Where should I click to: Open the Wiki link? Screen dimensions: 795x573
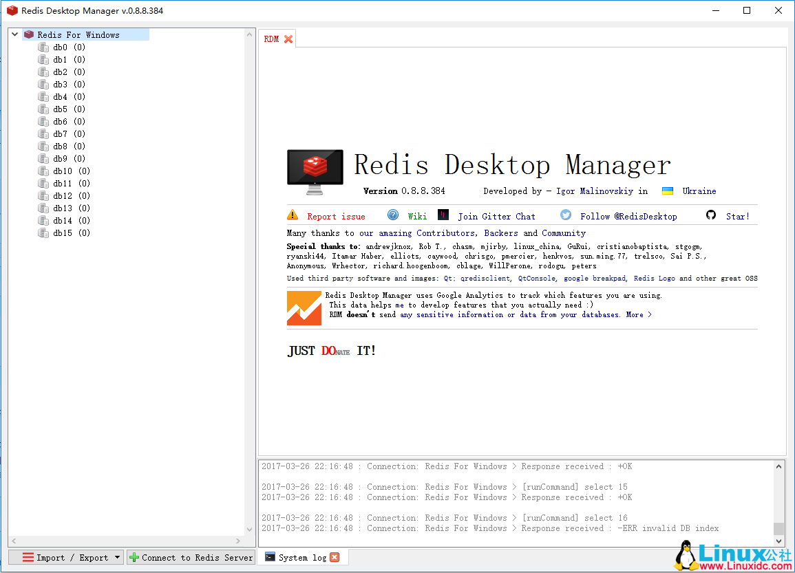point(417,216)
